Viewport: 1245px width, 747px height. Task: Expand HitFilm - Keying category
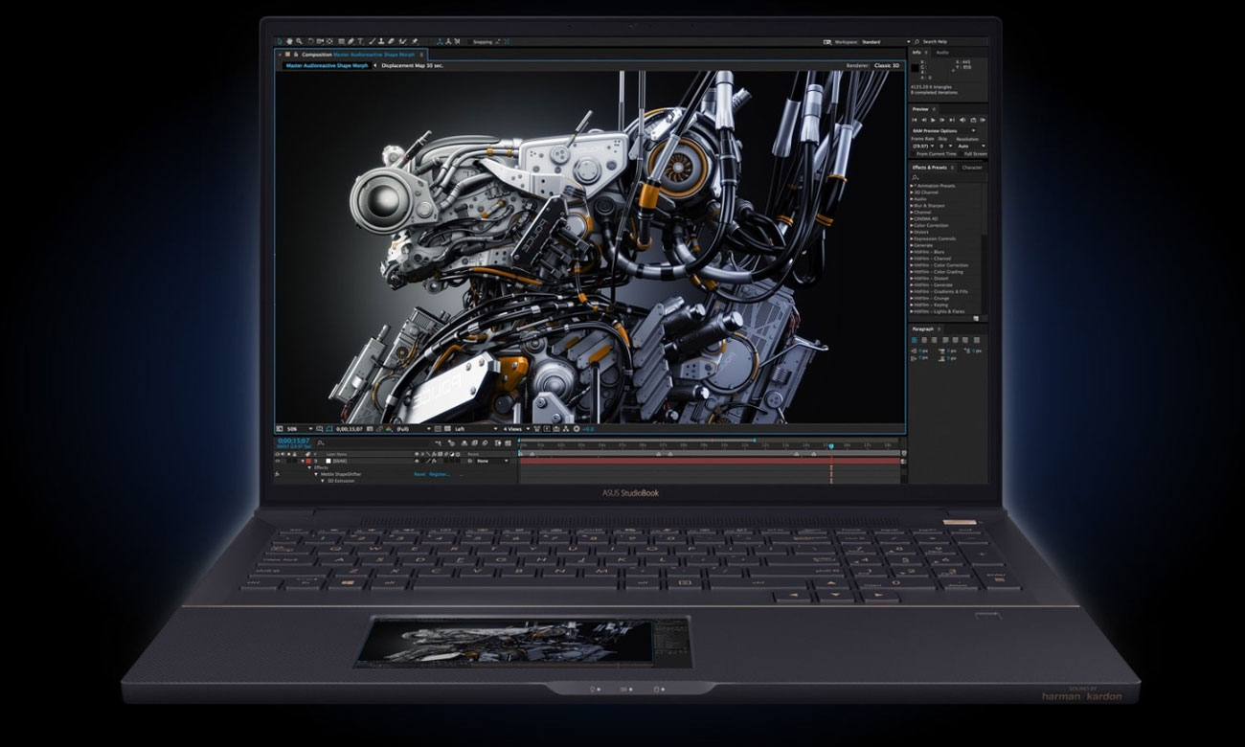pos(912,305)
